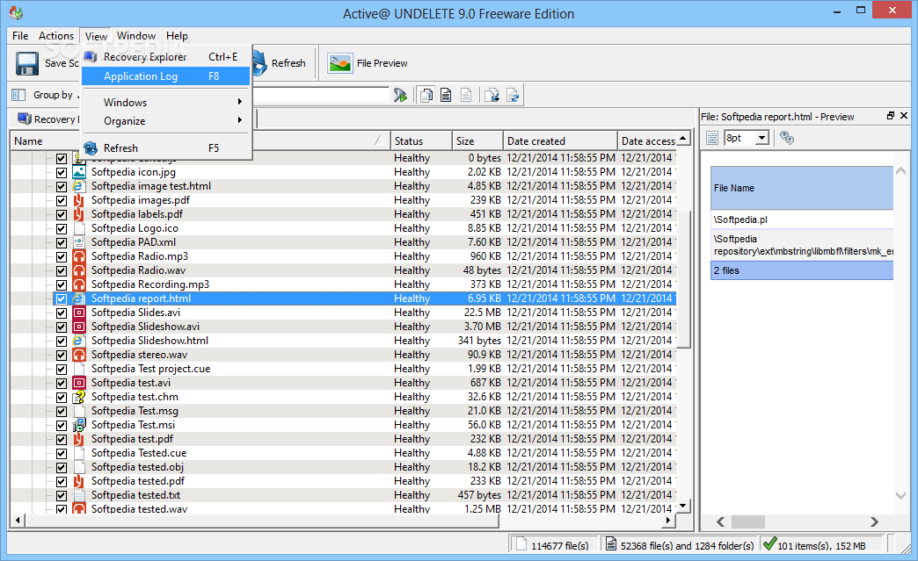Select Refresh F5 in the View menu

(x=166, y=147)
